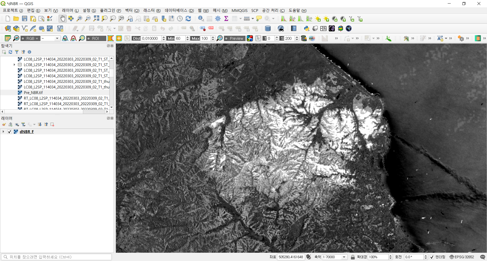Open the SCP menu
487x261 pixels.
point(255,10)
